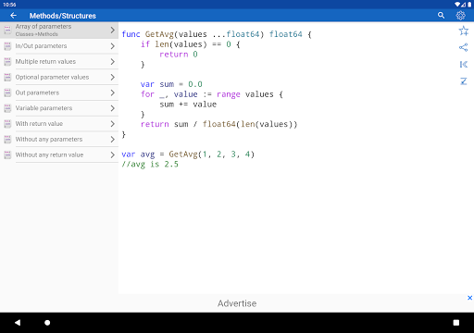Click the Advertise banner text
Viewport: 474px width, 333px height.
[x=237, y=303]
